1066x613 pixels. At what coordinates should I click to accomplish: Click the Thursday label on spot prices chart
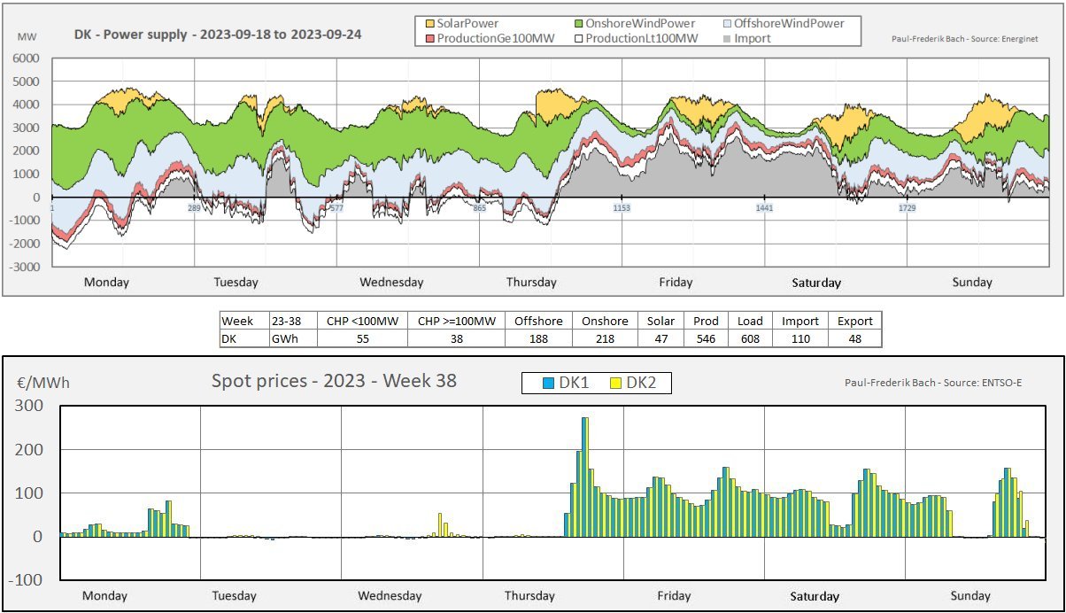(x=529, y=596)
